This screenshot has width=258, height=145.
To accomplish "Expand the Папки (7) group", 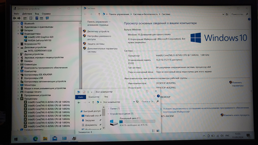I will pyautogui.click(x=108, y=108).
